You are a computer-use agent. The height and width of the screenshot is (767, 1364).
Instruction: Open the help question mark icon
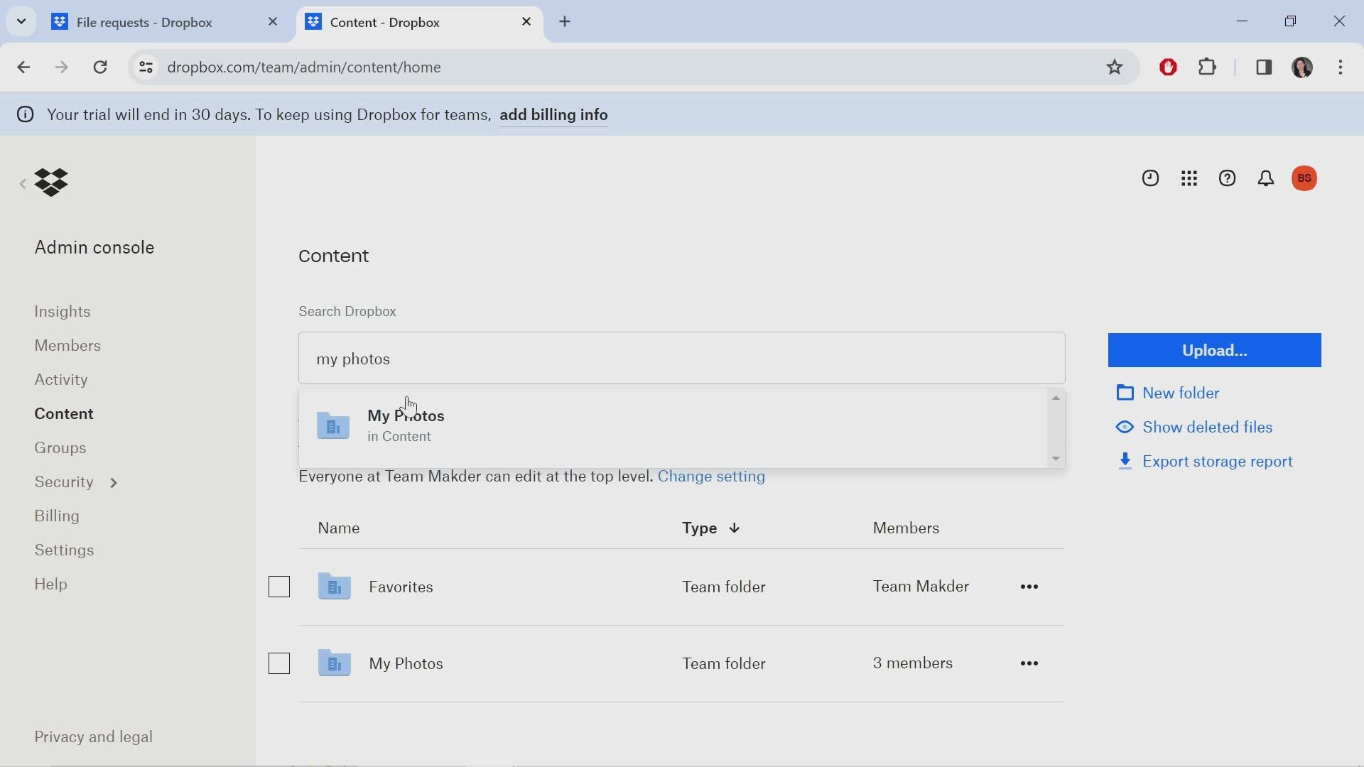point(1228,178)
